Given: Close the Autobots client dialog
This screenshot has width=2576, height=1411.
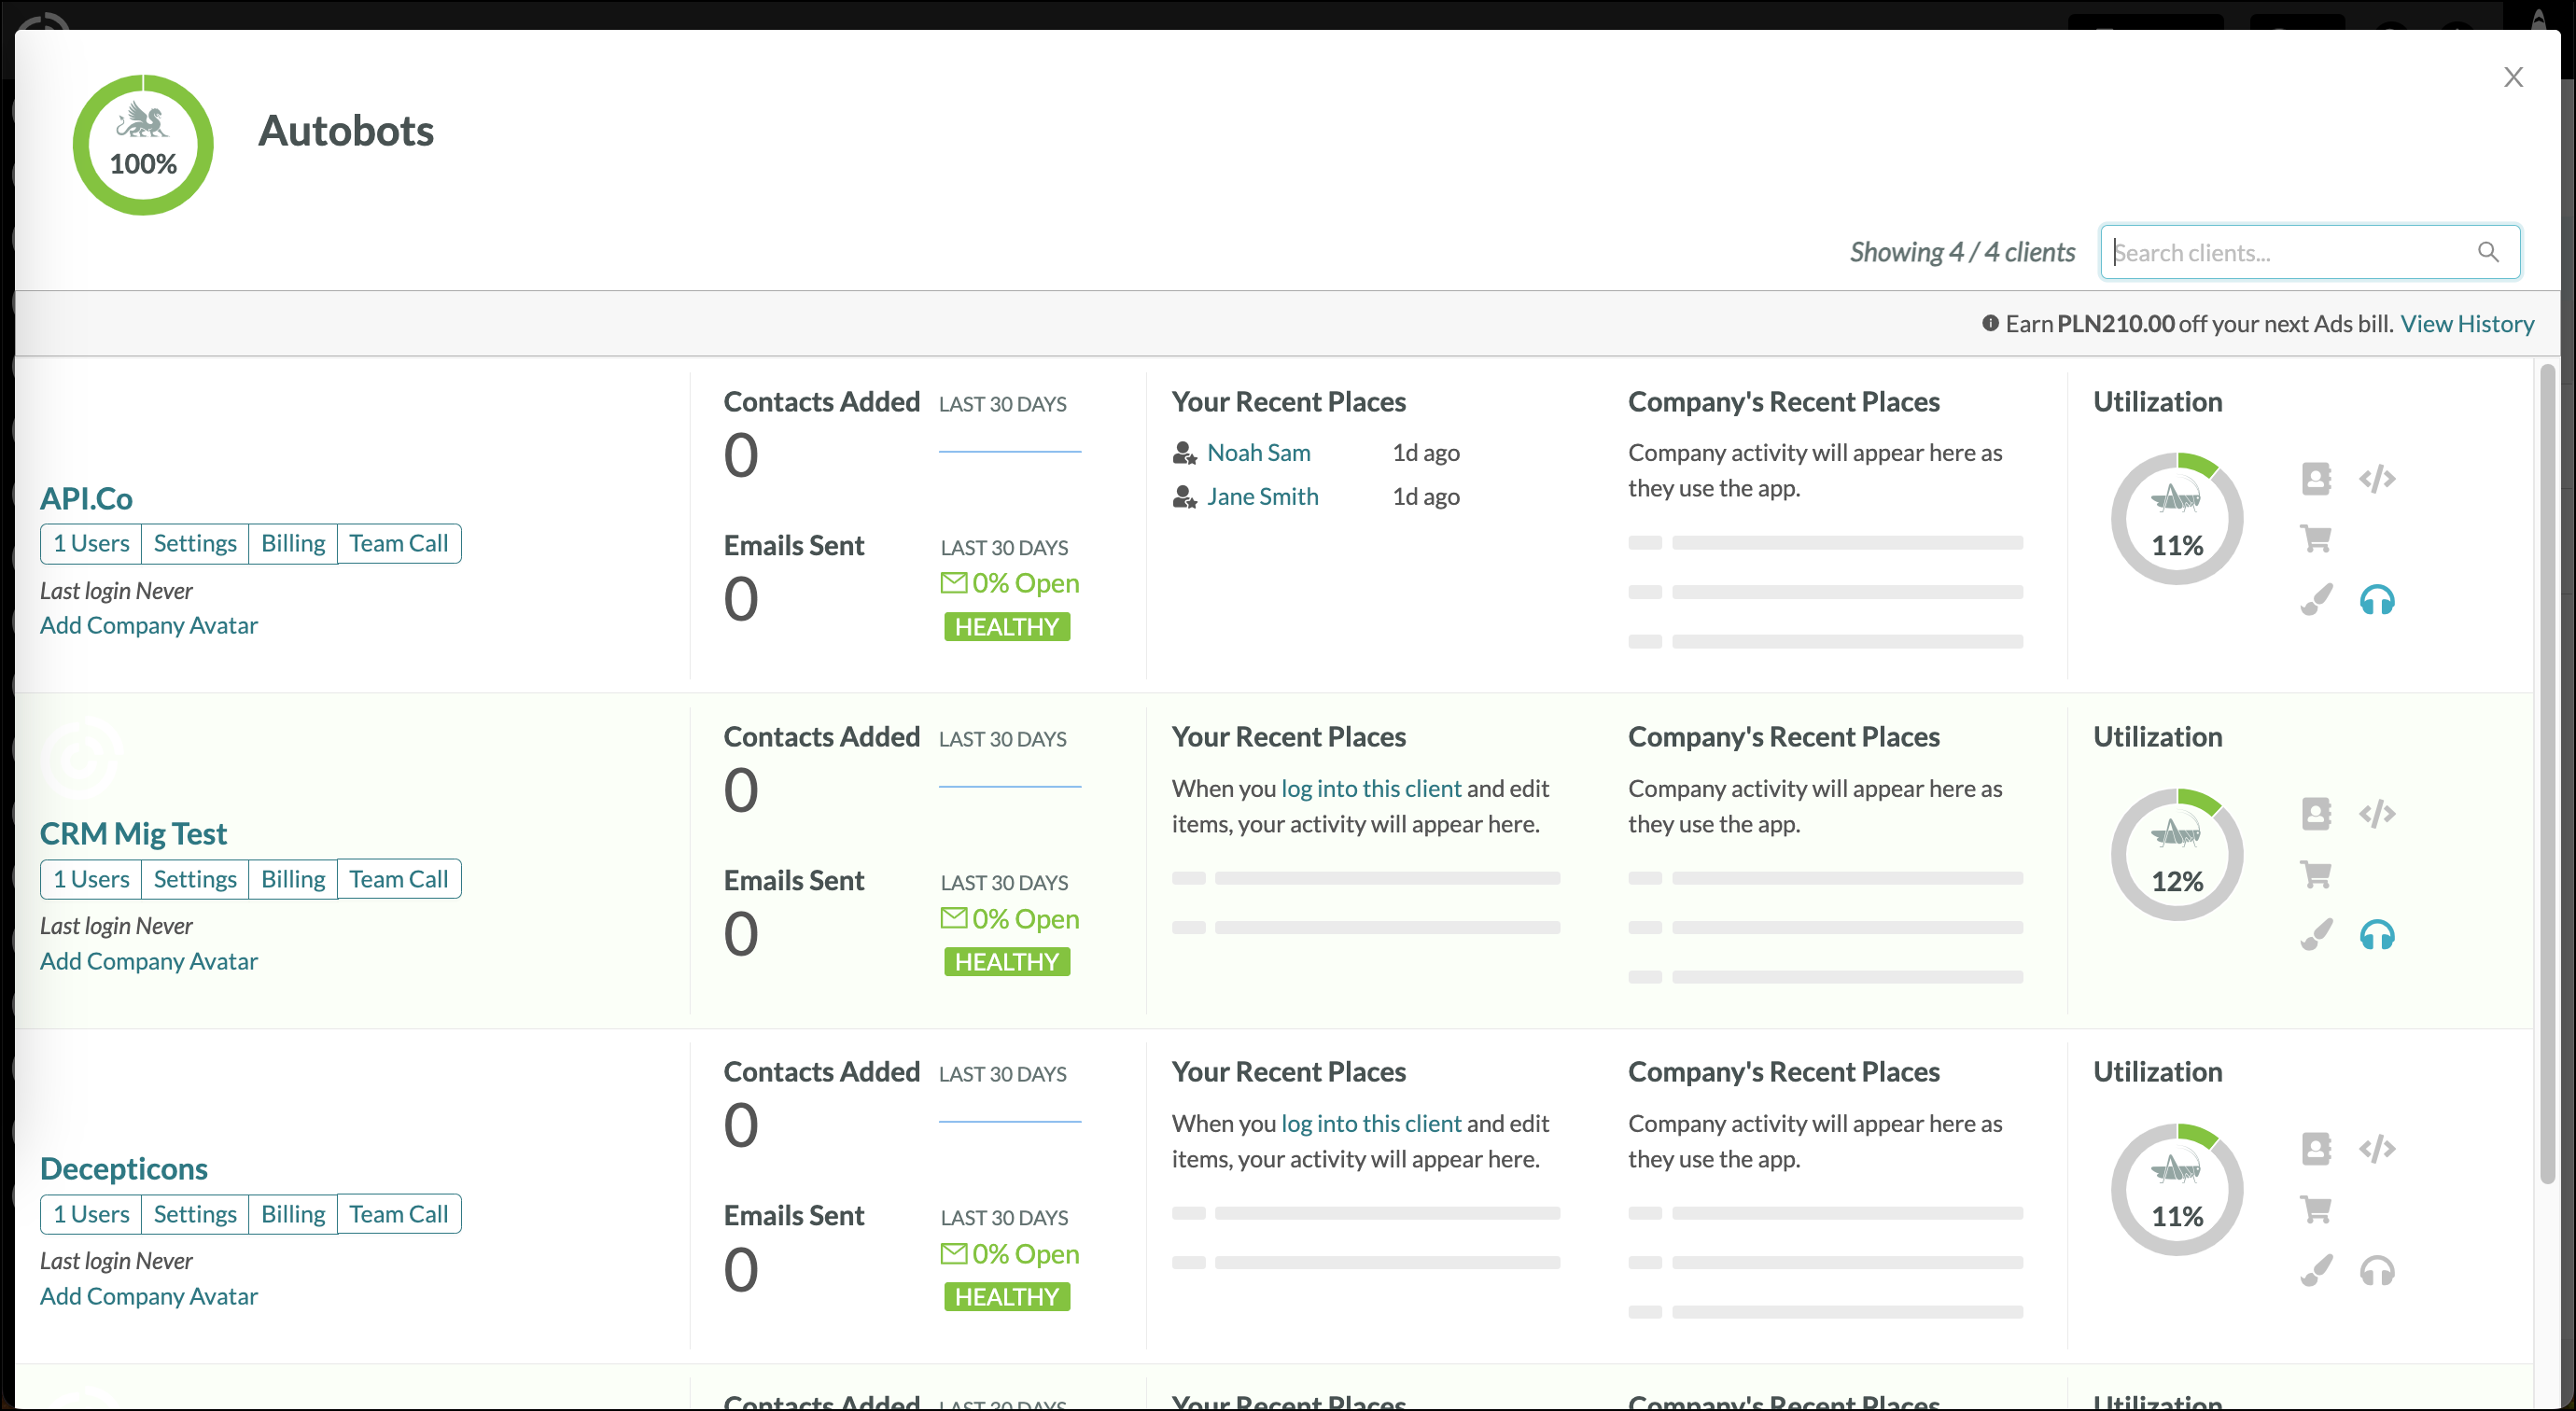Looking at the screenshot, I should click(2513, 77).
